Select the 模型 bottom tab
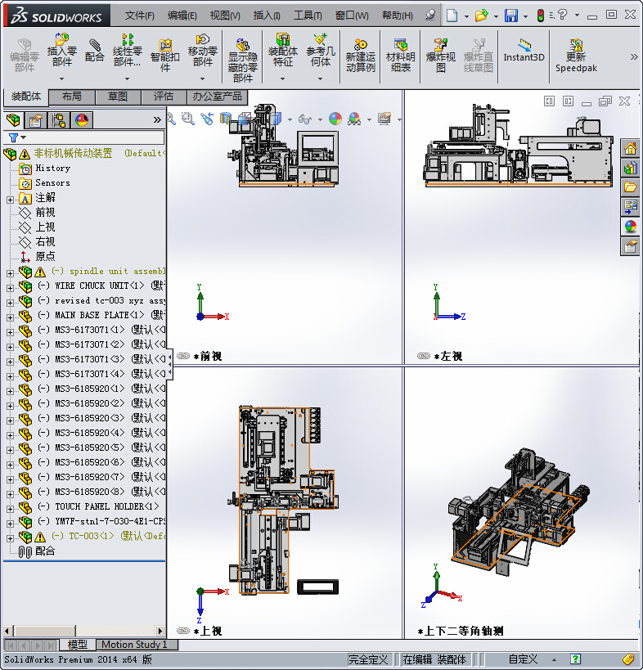 click(78, 645)
